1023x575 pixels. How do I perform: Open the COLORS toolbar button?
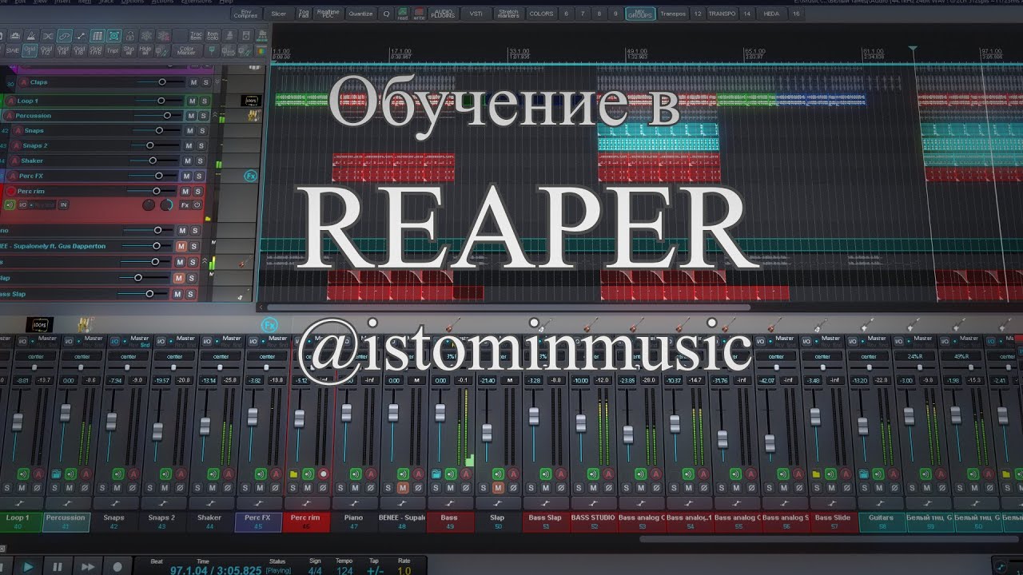pyautogui.click(x=541, y=14)
